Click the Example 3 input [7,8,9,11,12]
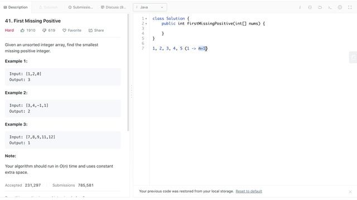This screenshot has width=357, height=200. [x=32, y=137]
